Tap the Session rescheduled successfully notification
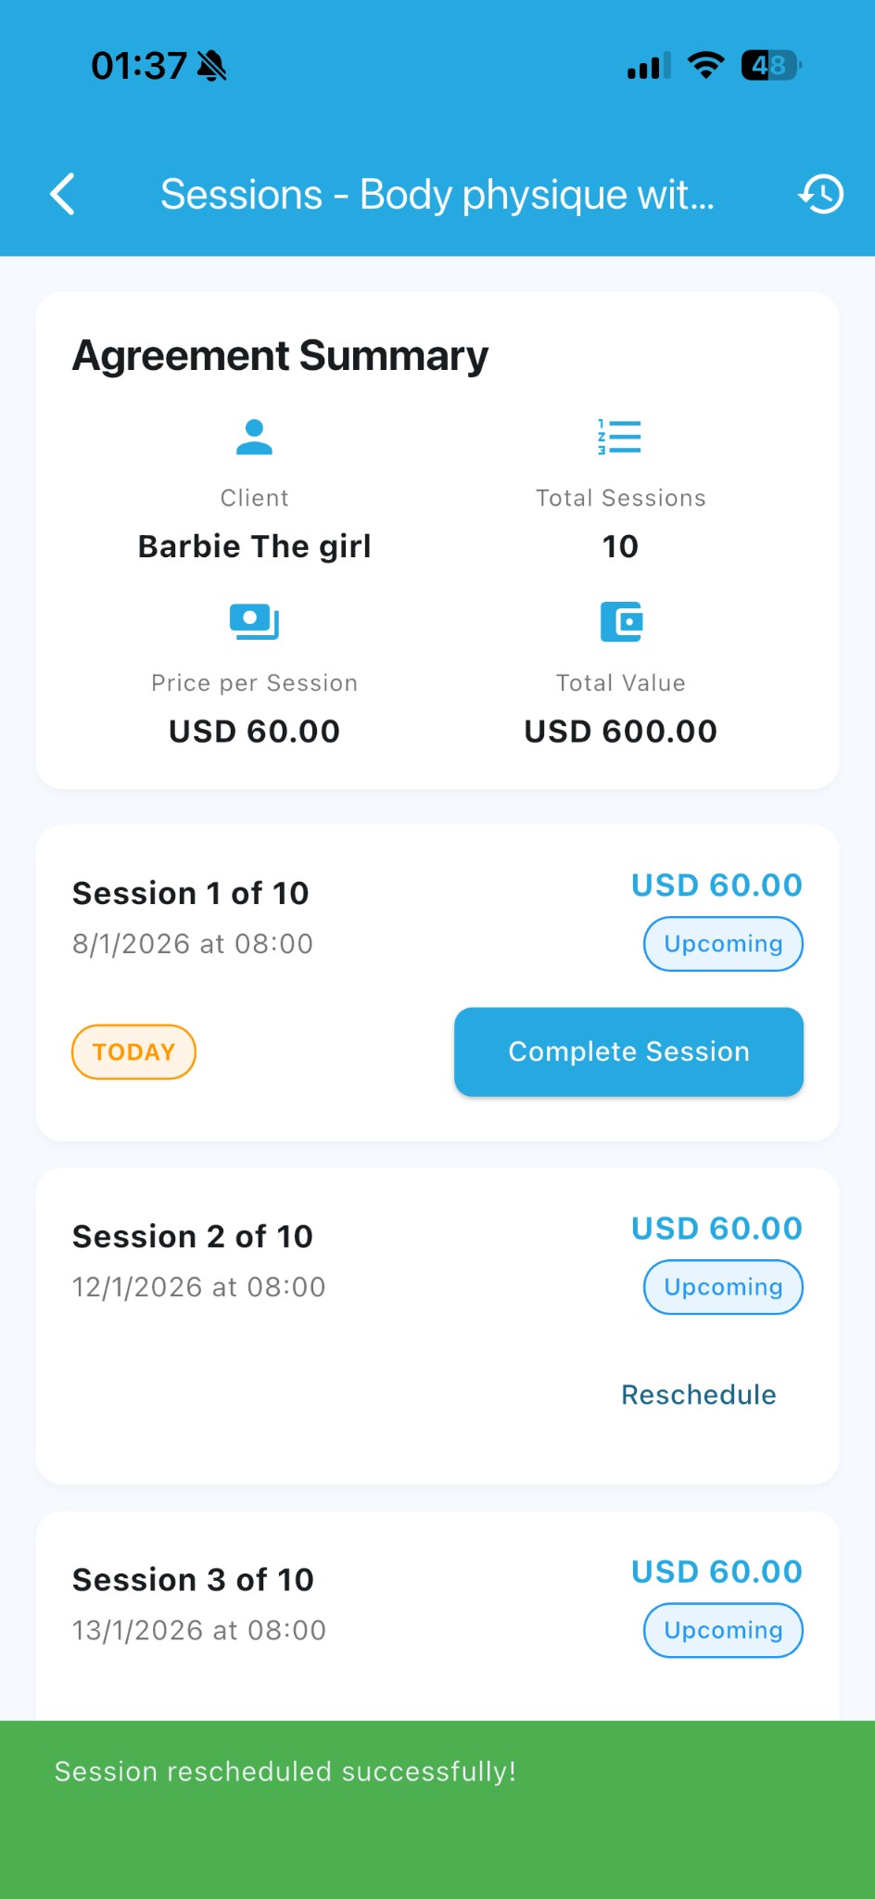 [285, 1772]
